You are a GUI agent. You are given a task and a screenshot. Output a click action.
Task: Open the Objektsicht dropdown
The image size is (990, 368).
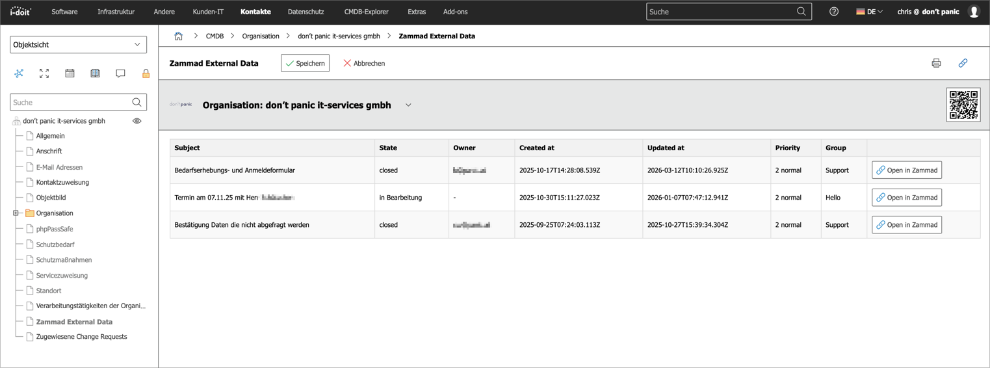[78, 45]
